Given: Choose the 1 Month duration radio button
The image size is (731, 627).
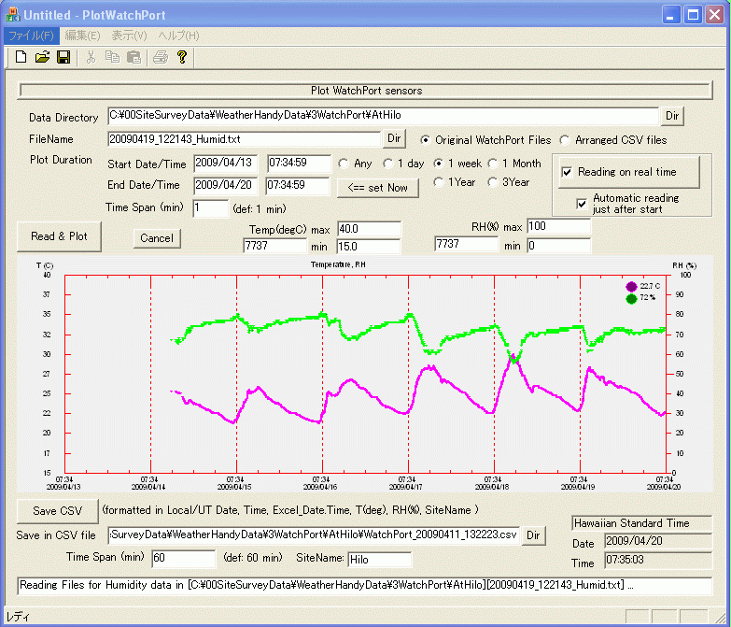Looking at the screenshot, I should 492,164.
